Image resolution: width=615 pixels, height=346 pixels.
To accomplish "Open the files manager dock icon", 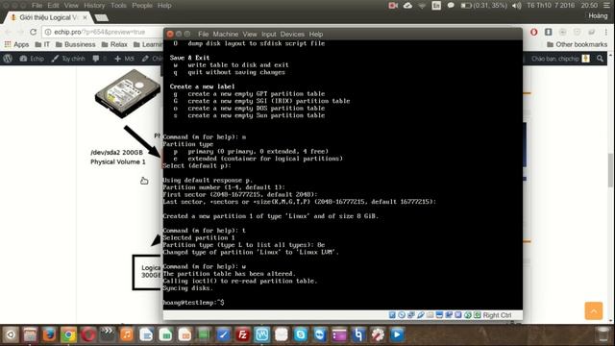I will 30,335.
